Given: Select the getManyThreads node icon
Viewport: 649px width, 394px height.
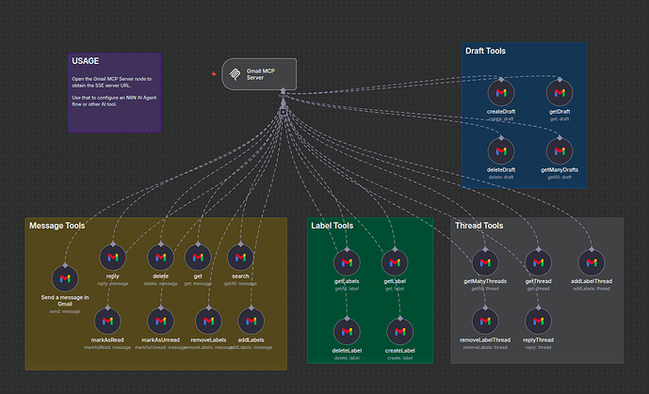Looking at the screenshot, I should [x=485, y=262].
